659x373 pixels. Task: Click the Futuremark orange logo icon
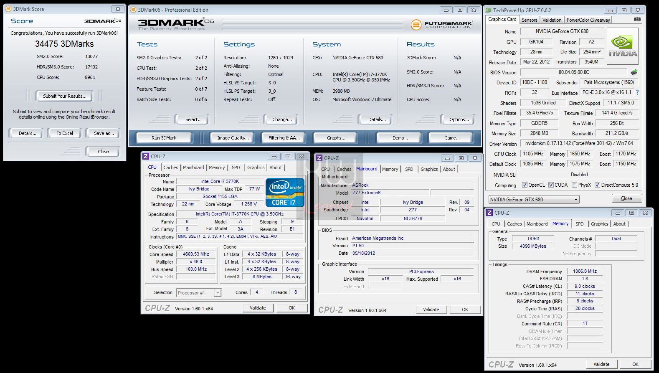pyautogui.click(x=416, y=25)
